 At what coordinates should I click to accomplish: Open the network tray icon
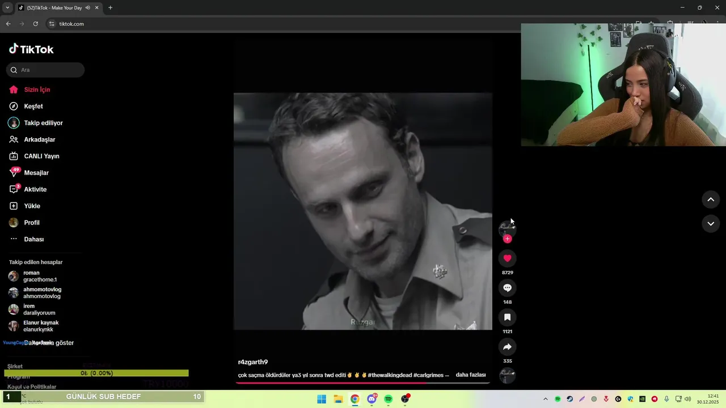[678, 399]
